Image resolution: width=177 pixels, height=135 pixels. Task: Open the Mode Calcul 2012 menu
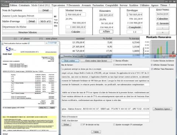point(41,5)
